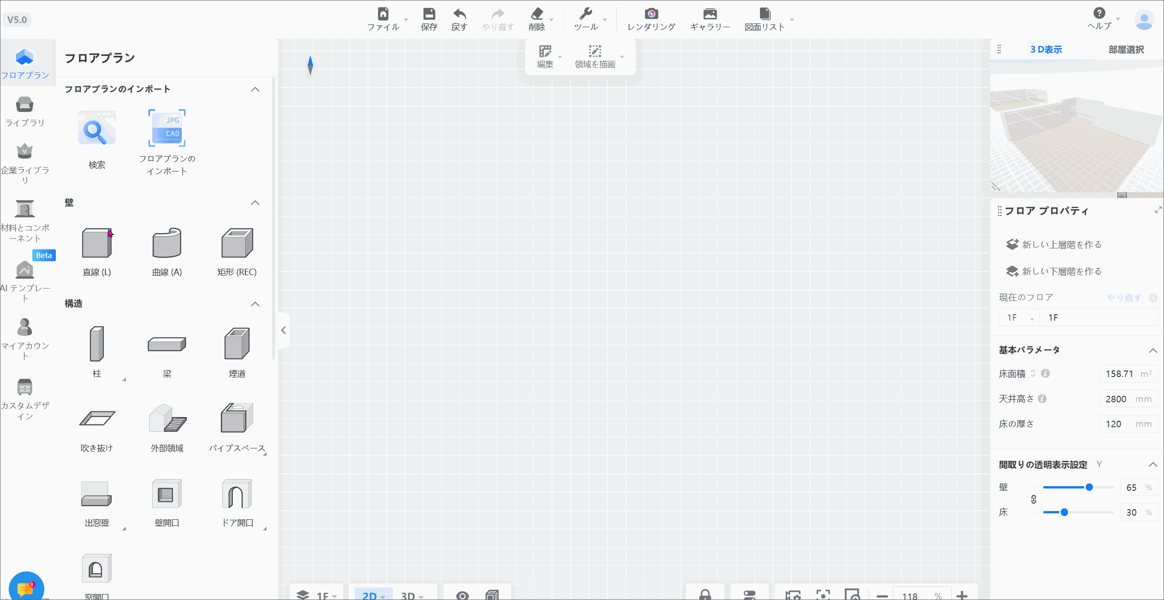Select the フロアプラン sidebar tab

[25, 64]
